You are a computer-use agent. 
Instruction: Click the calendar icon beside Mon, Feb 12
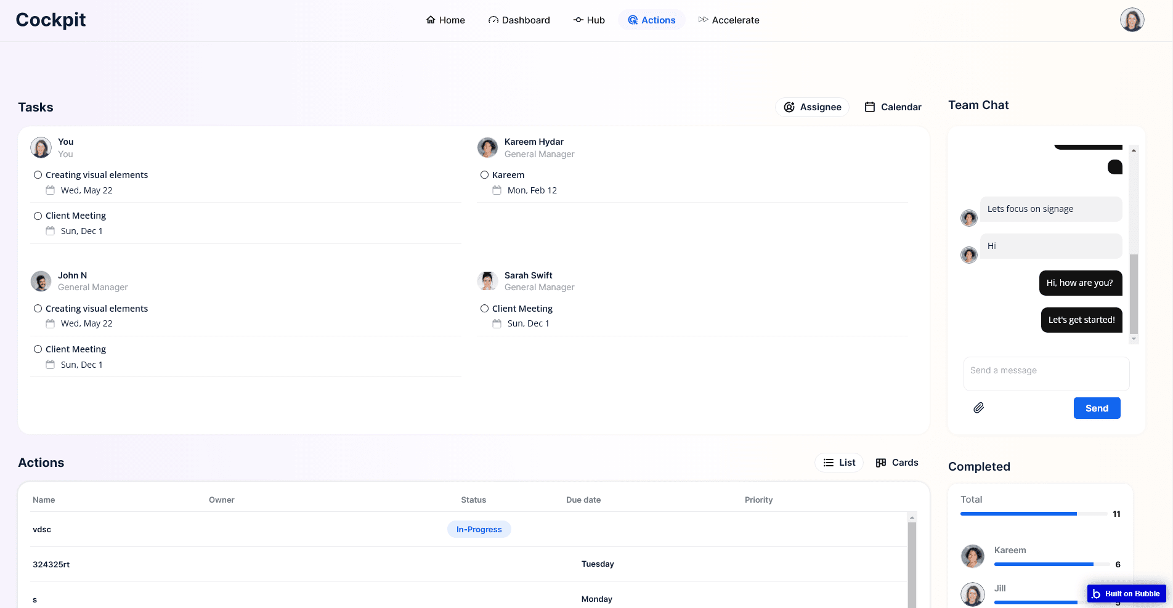coord(497,190)
